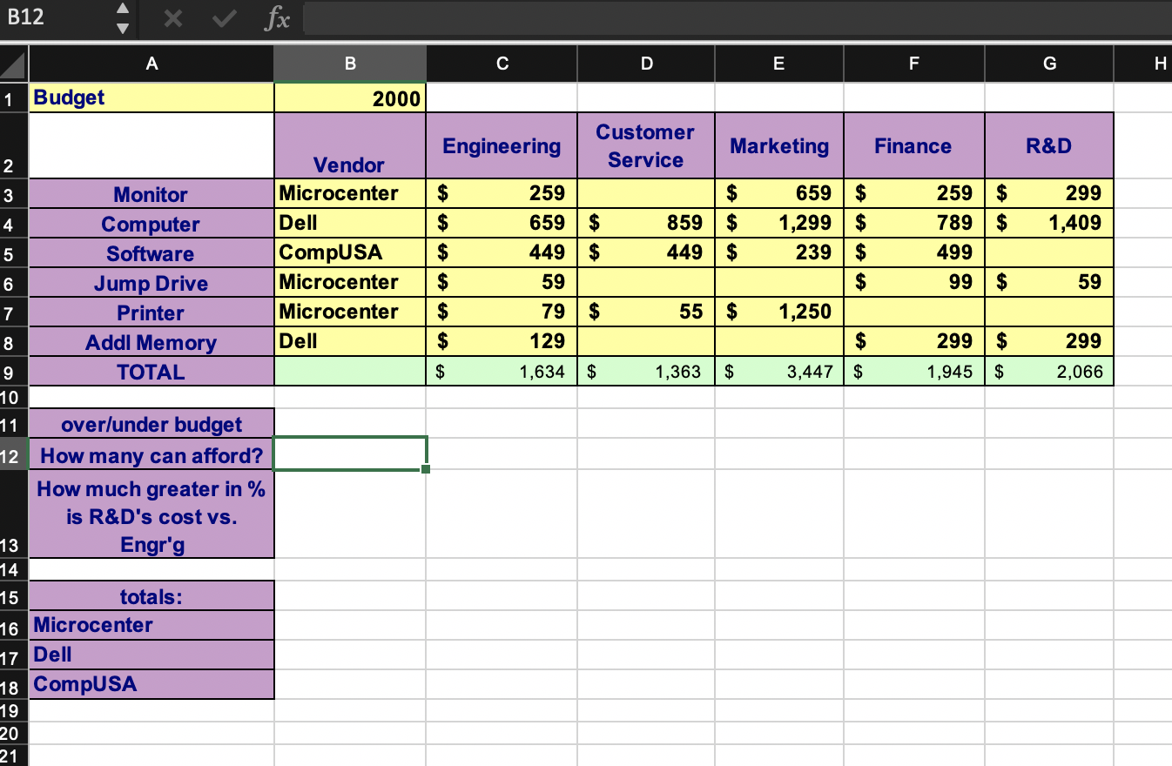Click the X cancel entry icon
The image size is (1172, 766).
[x=172, y=19]
